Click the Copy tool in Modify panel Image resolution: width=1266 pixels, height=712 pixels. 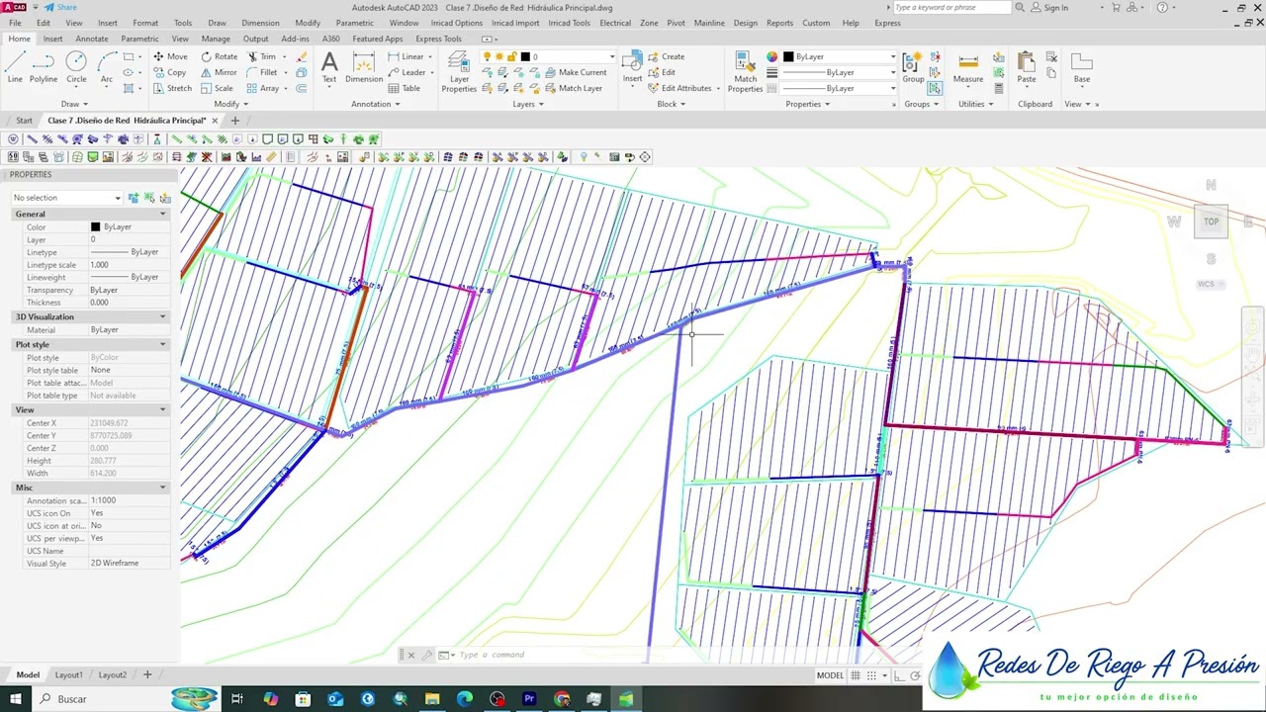pyautogui.click(x=170, y=72)
